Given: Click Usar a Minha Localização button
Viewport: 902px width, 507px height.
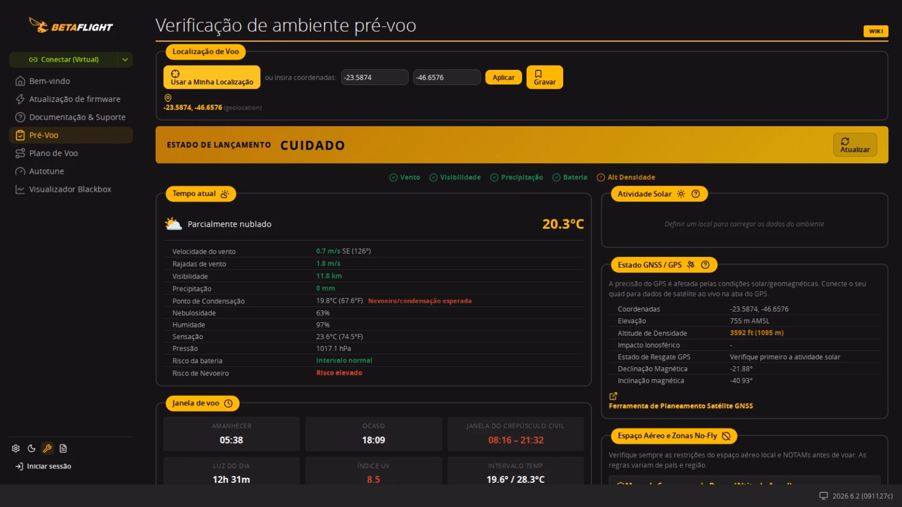Looking at the screenshot, I should pos(212,77).
